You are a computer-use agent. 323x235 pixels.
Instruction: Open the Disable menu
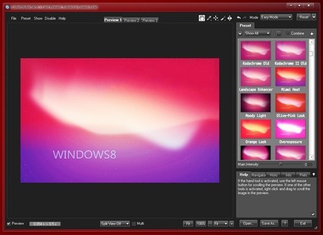[50, 18]
